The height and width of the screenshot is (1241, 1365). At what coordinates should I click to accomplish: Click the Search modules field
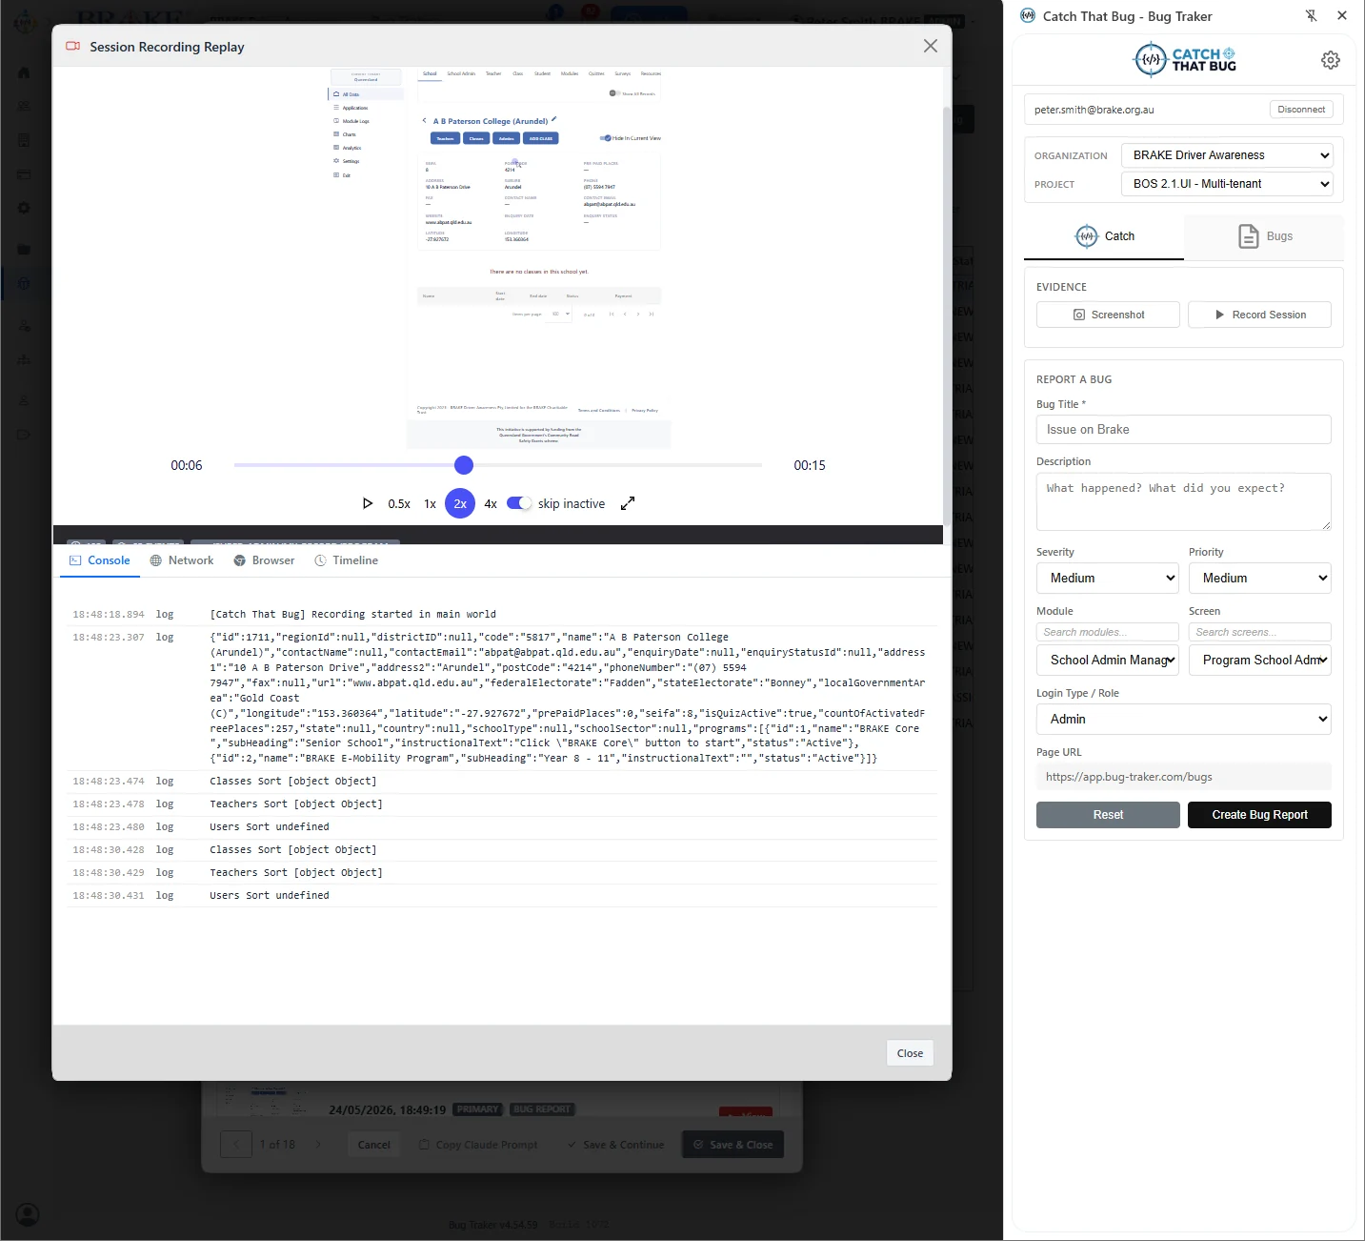pos(1108,632)
